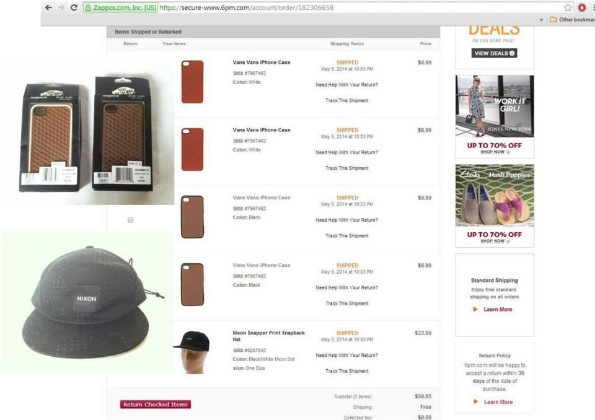Track This Shipment for second white case

347,168
